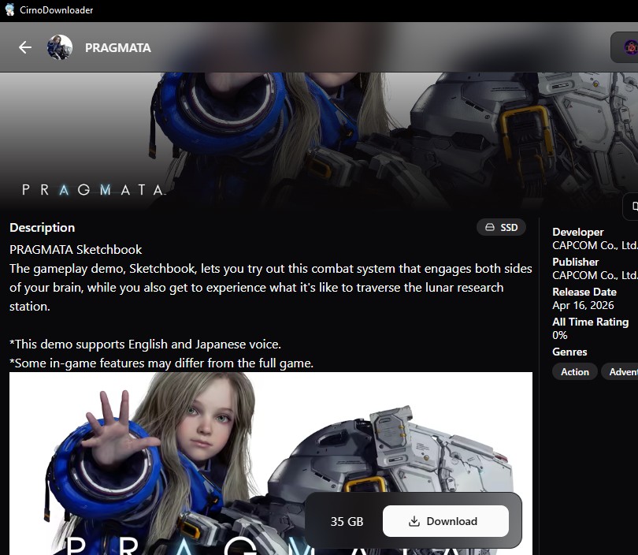Click the PRAGMATA title in the header
This screenshot has height=555, width=638.
(118, 48)
